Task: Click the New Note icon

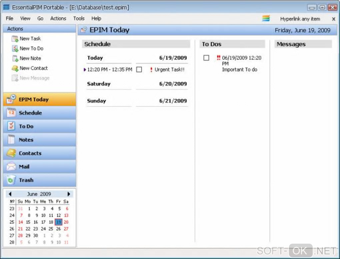Action: (x=15, y=59)
